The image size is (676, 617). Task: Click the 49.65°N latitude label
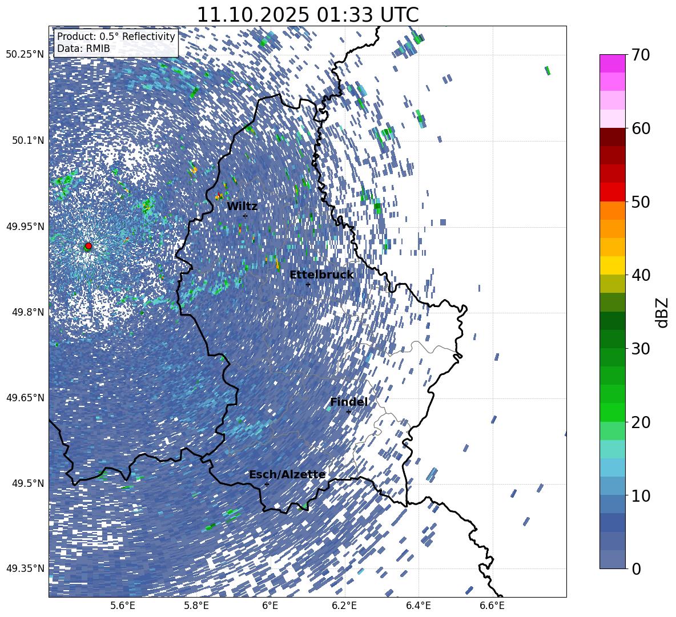tap(25, 397)
